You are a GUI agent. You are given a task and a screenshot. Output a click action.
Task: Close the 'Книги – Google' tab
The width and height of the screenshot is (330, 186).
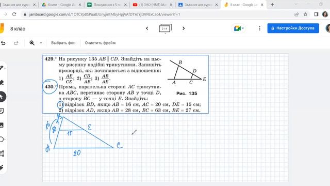pos(80,5)
